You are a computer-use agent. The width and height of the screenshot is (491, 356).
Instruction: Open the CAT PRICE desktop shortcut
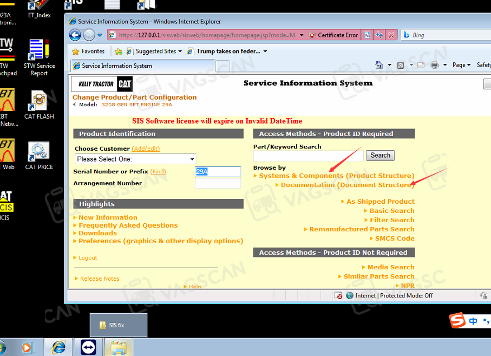[39, 156]
